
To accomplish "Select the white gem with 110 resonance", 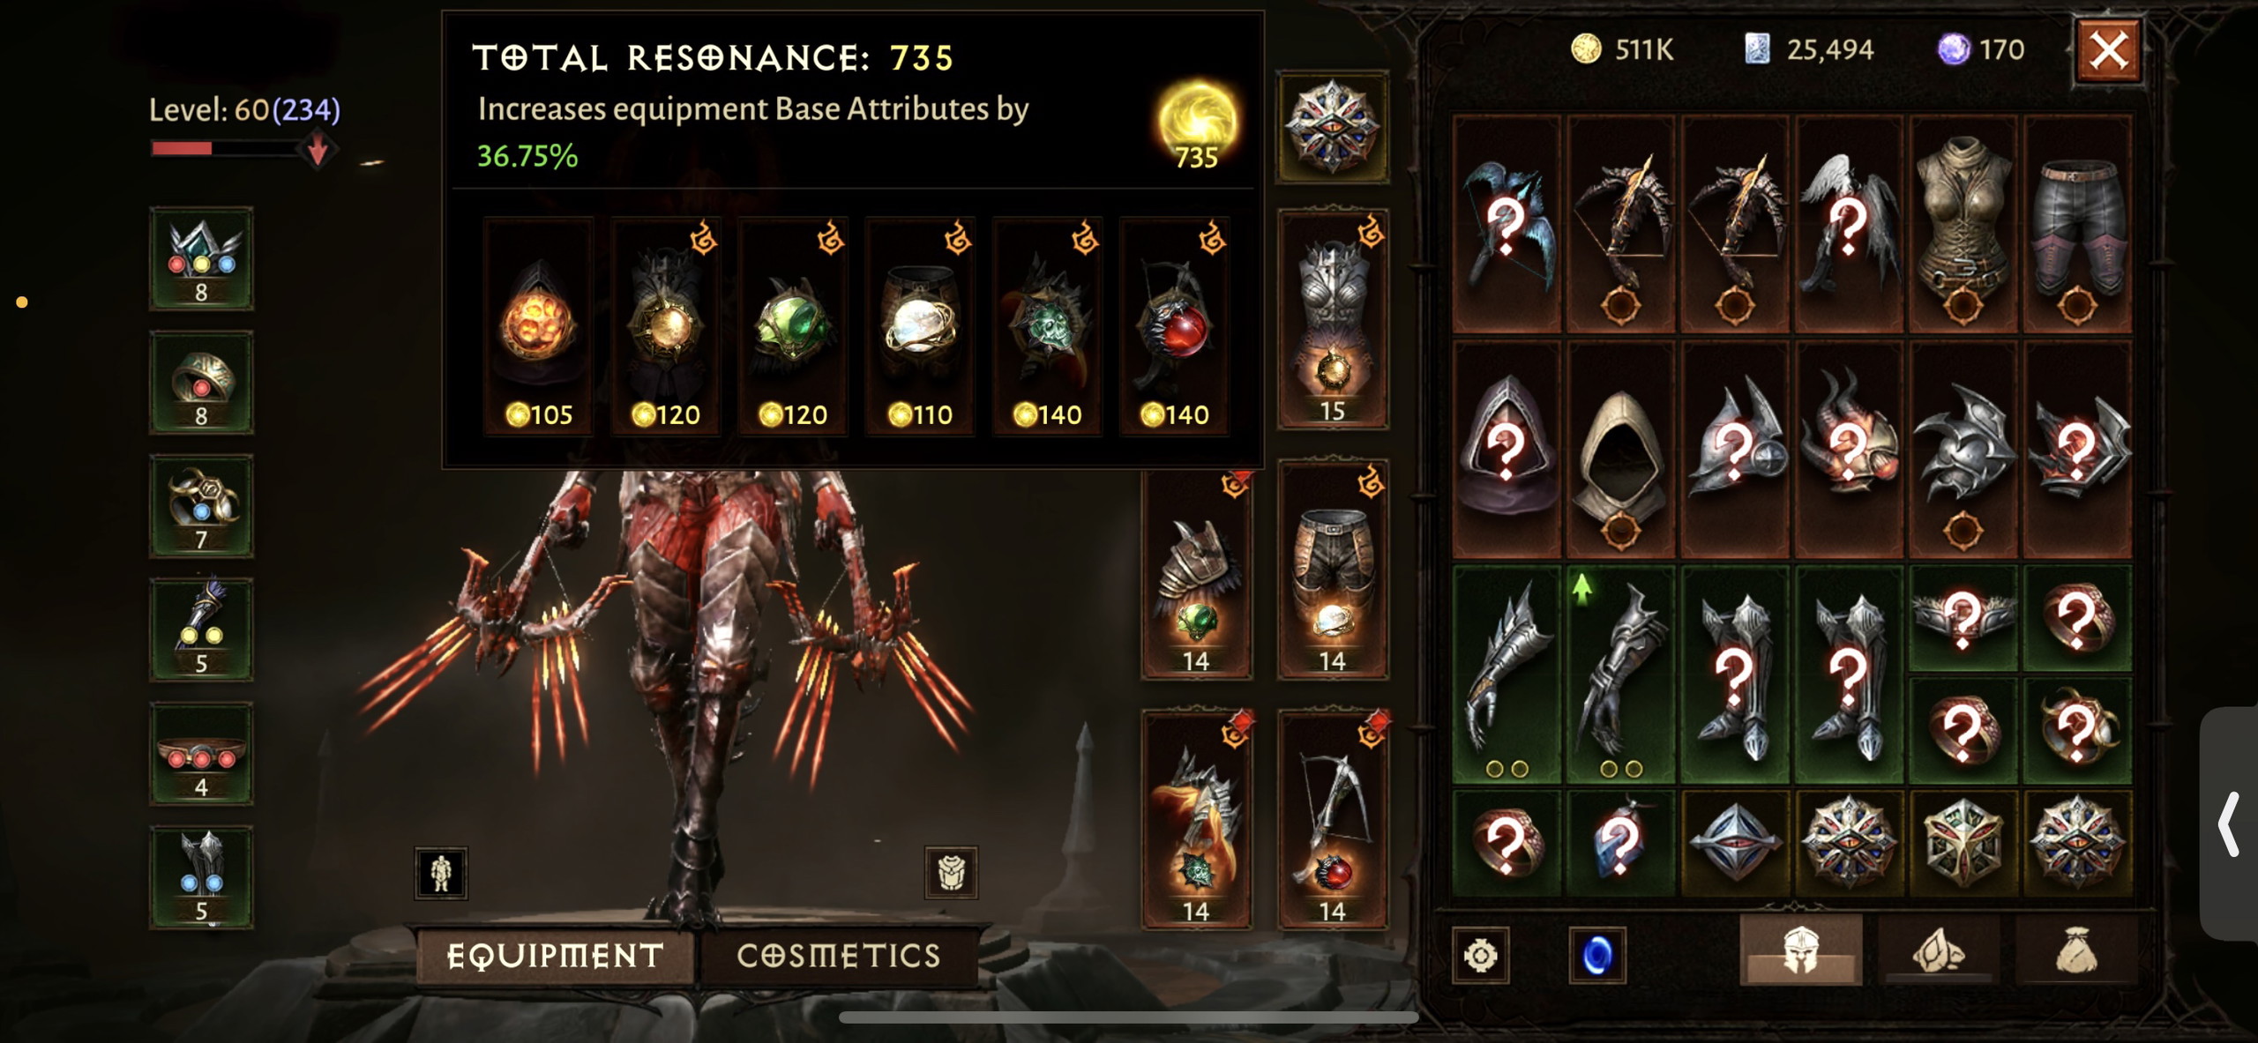I will point(919,326).
